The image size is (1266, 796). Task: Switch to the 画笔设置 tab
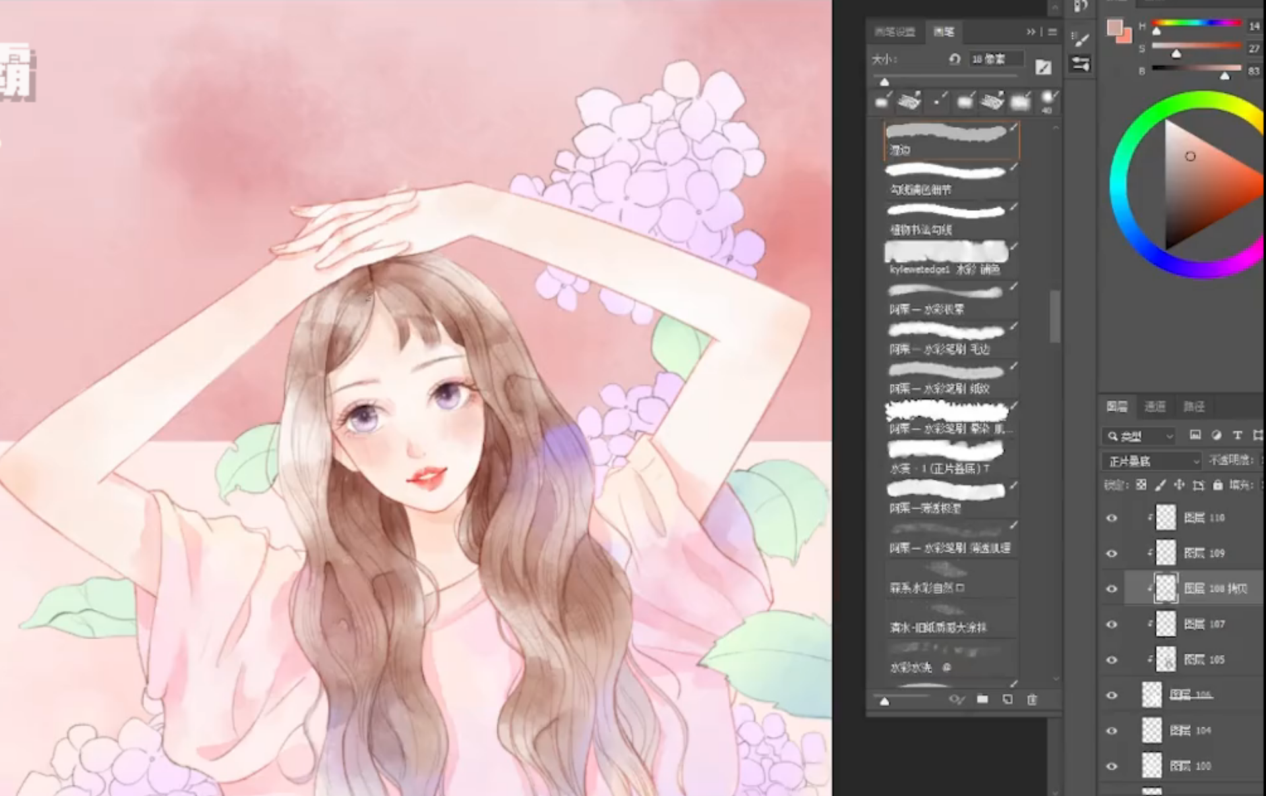pos(894,32)
